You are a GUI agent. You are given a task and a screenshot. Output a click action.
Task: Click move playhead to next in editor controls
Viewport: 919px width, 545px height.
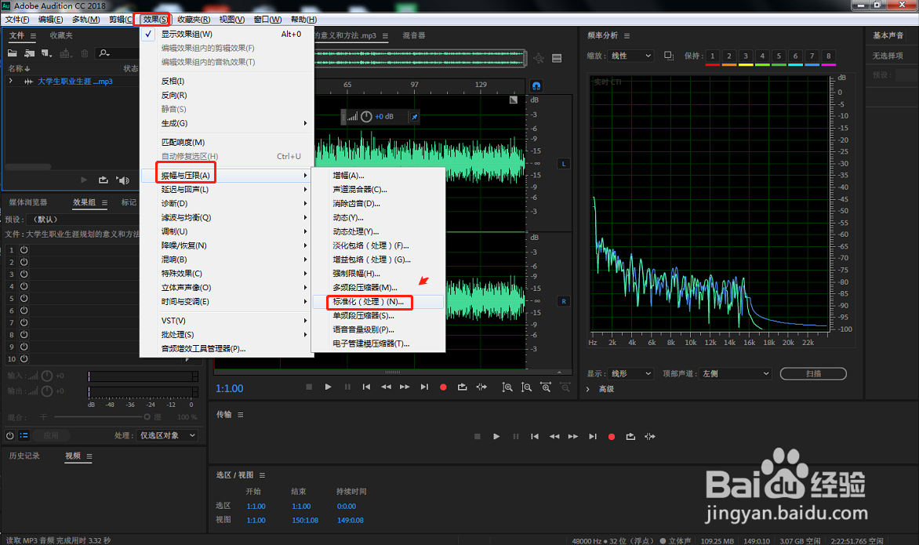pos(424,387)
